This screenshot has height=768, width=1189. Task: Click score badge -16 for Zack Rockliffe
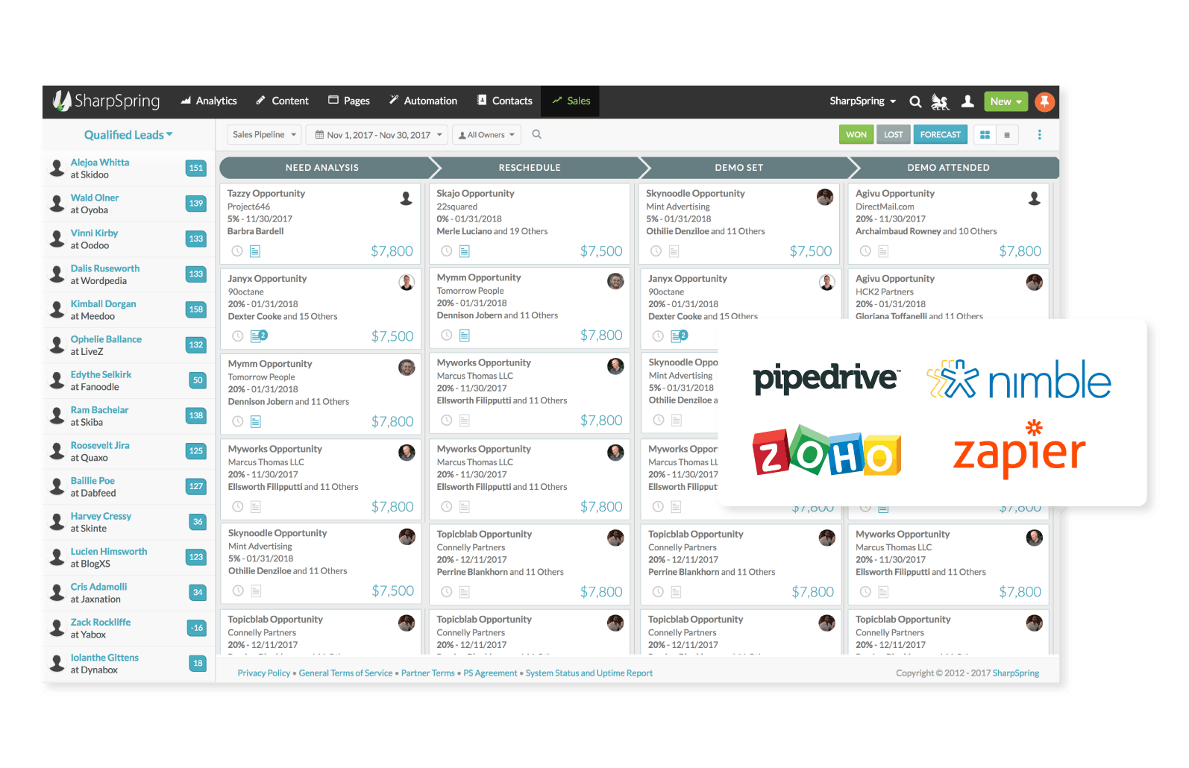point(197,628)
